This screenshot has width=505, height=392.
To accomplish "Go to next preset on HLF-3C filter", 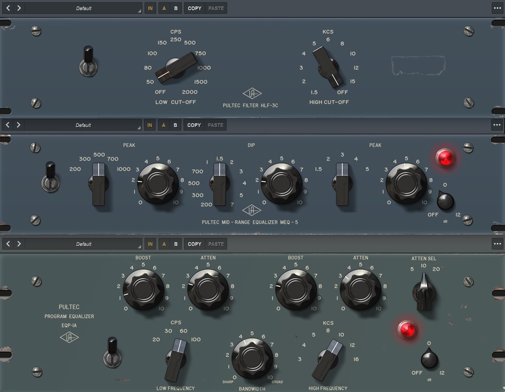I will pos(19,8).
